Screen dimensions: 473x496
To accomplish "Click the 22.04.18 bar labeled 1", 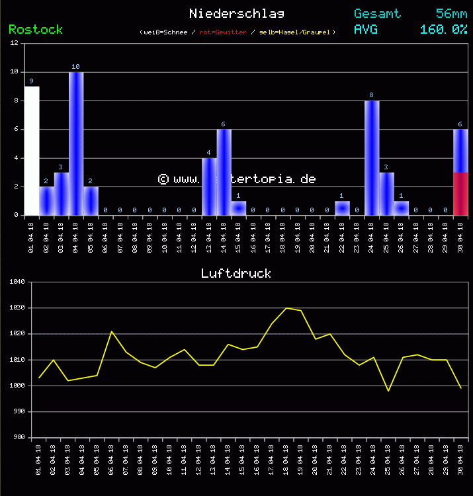I will point(342,208).
